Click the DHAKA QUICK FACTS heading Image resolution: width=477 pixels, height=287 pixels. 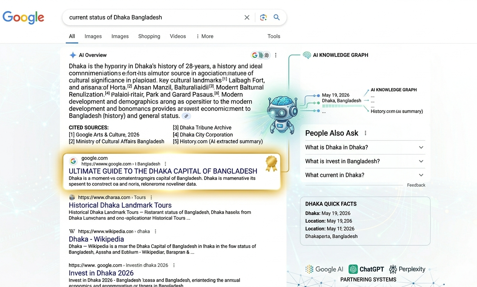pyautogui.click(x=331, y=204)
